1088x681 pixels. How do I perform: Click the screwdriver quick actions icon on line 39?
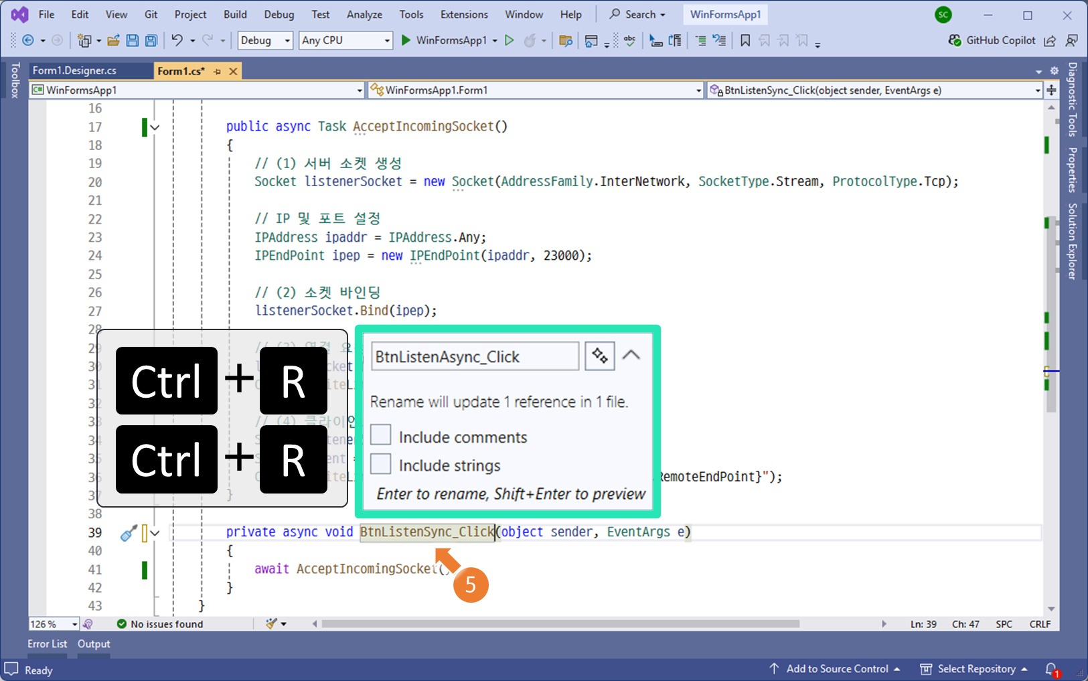tap(128, 533)
